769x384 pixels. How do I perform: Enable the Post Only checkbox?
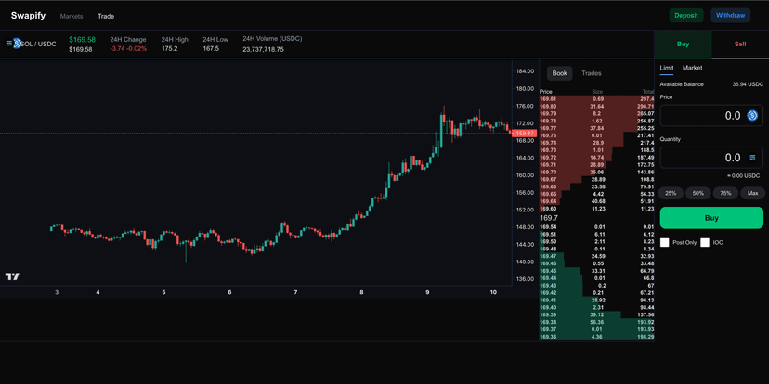point(665,243)
